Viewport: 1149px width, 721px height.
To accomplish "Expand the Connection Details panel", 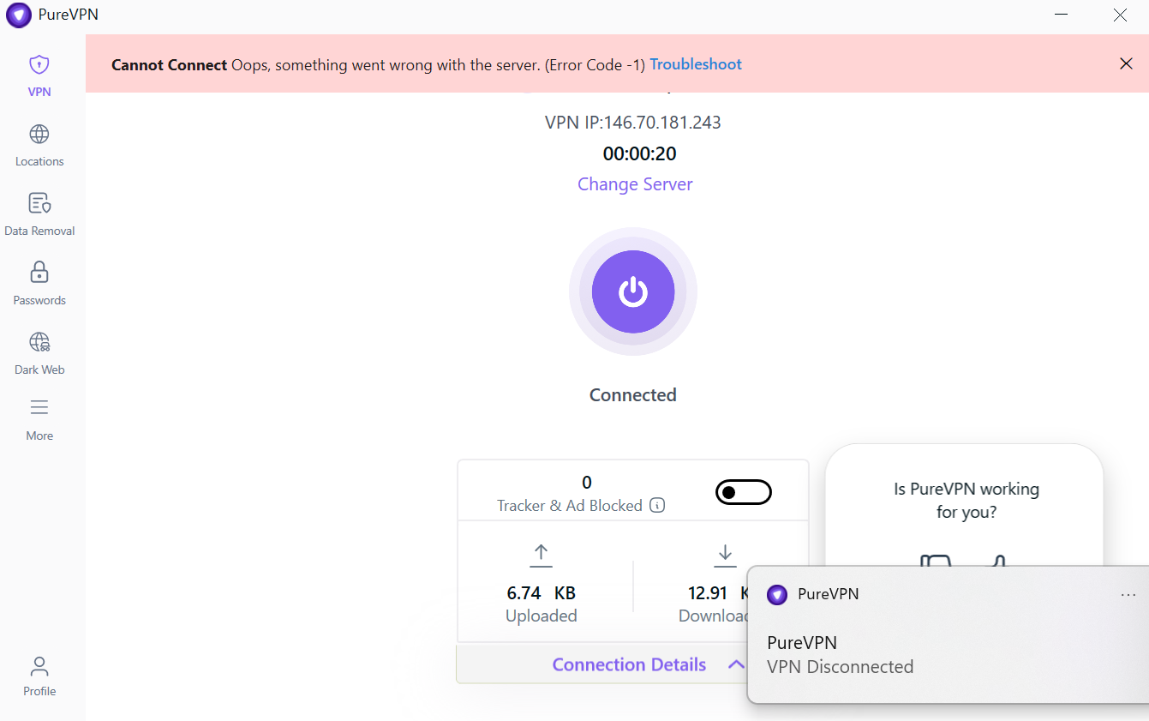I will [629, 664].
